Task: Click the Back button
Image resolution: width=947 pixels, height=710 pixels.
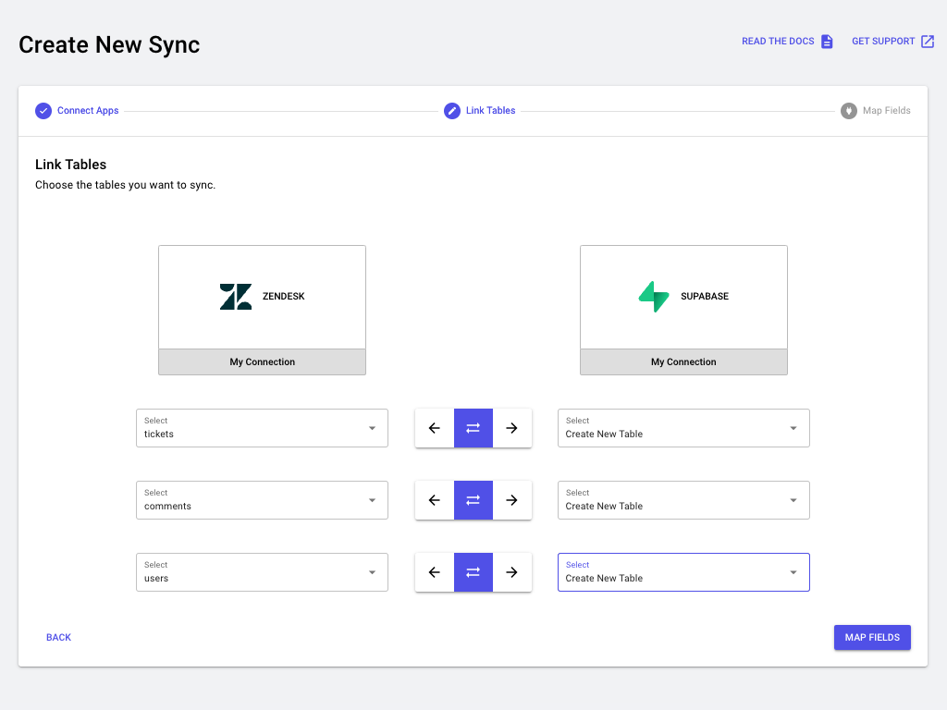Action: [58, 638]
